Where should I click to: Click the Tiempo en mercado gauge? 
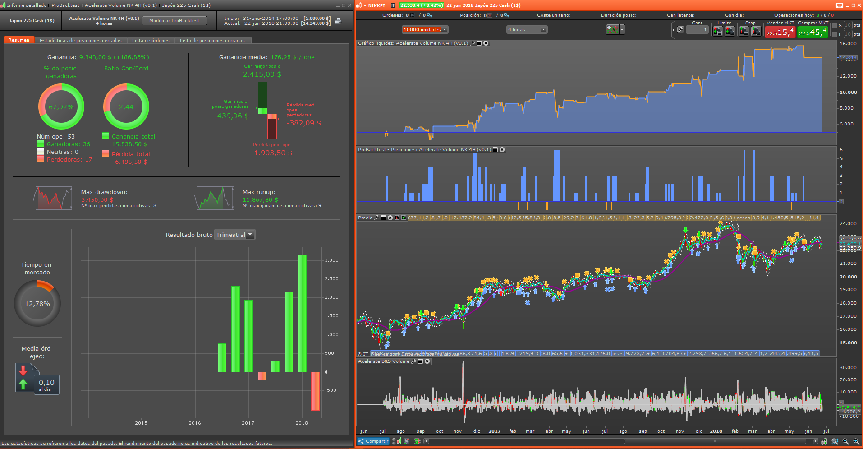pos(37,304)
